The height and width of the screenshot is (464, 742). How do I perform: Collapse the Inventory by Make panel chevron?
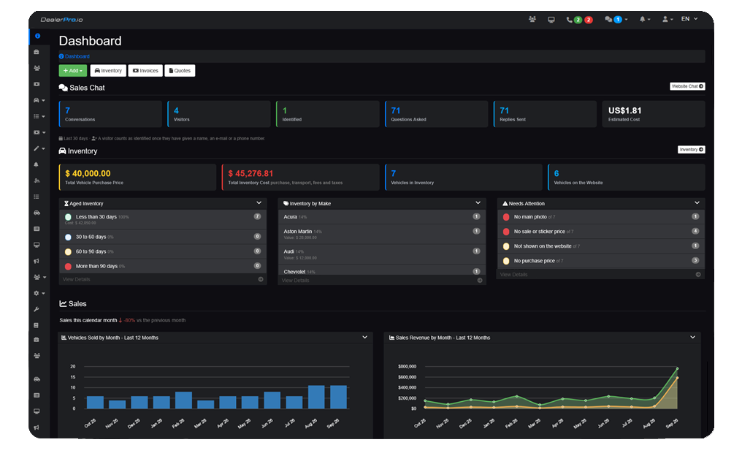click(x=478, y=203)
